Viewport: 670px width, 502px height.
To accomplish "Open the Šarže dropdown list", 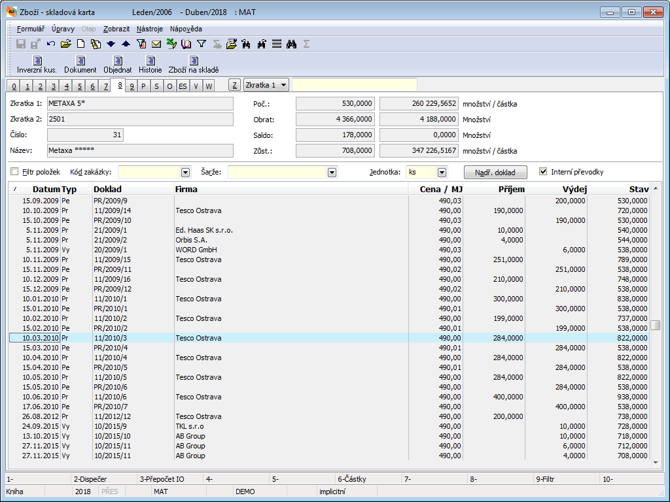I will click(332, 173).
